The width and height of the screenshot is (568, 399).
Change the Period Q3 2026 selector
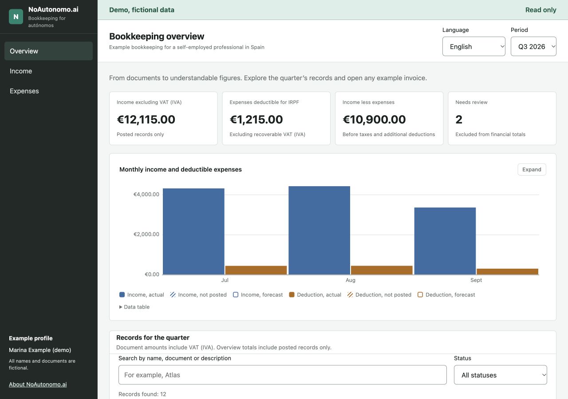[x=533, y=47]
